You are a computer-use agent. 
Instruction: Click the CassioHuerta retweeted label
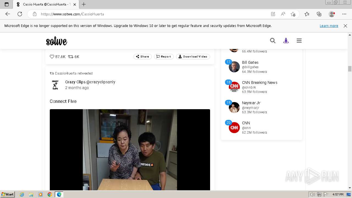[x=74, y=73]
